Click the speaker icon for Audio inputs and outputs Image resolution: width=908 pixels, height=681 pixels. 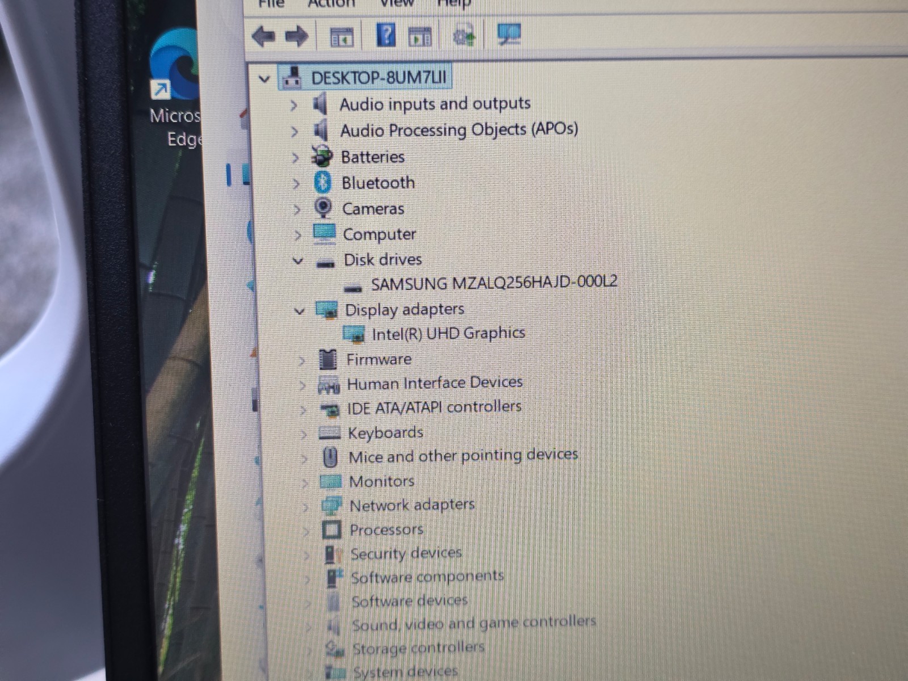click(x=321, y=104)
